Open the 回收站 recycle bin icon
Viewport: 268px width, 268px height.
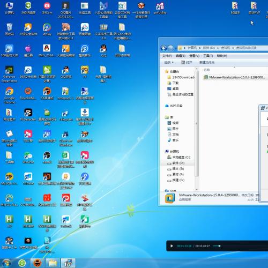click(x=9, y=29)
